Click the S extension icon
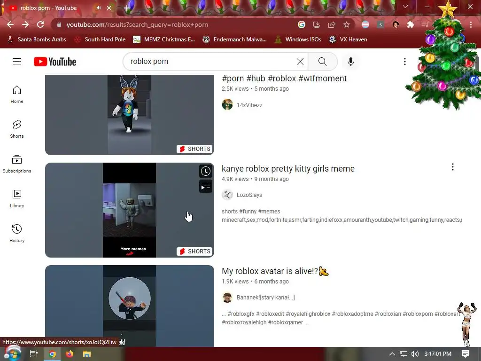 click(380, 24)
